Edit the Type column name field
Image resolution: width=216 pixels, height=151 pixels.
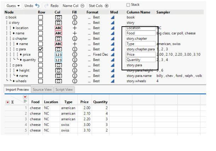click(141, 44)
